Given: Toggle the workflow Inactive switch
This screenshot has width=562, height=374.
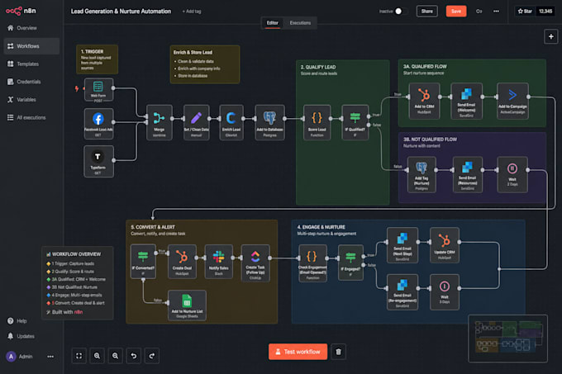Looking at the screenshot, I should tap(401, 11).
